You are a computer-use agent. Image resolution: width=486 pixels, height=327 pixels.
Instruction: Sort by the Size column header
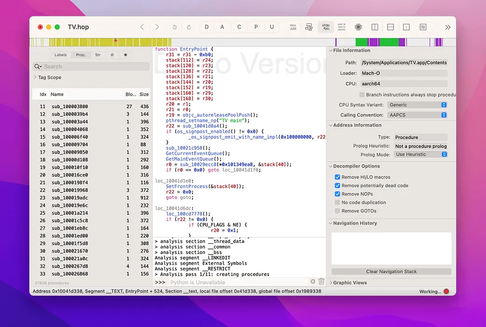pos(144,94)
